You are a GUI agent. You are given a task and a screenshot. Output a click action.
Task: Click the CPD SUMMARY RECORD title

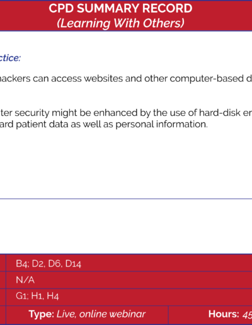120,9
